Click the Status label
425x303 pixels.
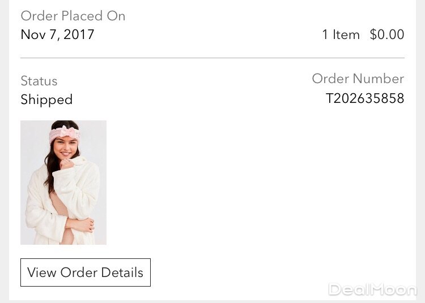(39, 81)
